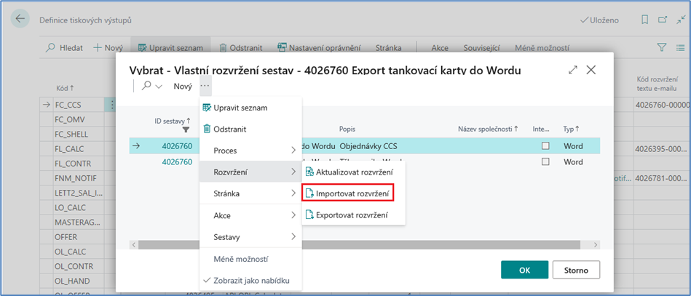
Task: Expand the dialog with the diagonal arrows icon
Action: (573, 70)
